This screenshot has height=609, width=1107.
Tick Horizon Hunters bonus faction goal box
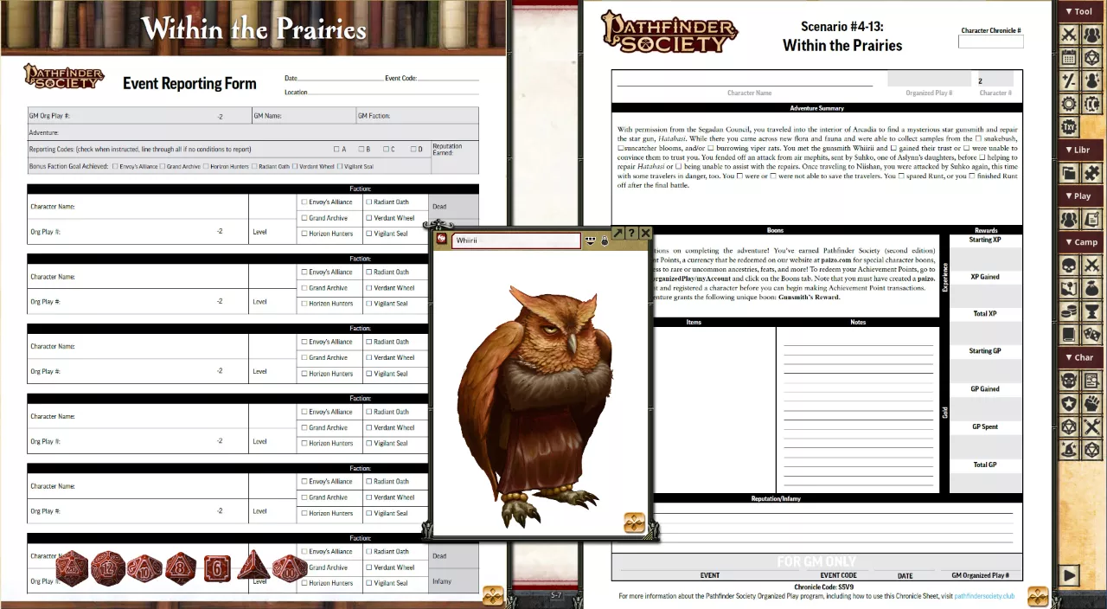(206, 166)
